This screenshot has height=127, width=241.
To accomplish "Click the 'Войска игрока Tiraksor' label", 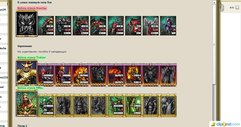I will [31, 58].
